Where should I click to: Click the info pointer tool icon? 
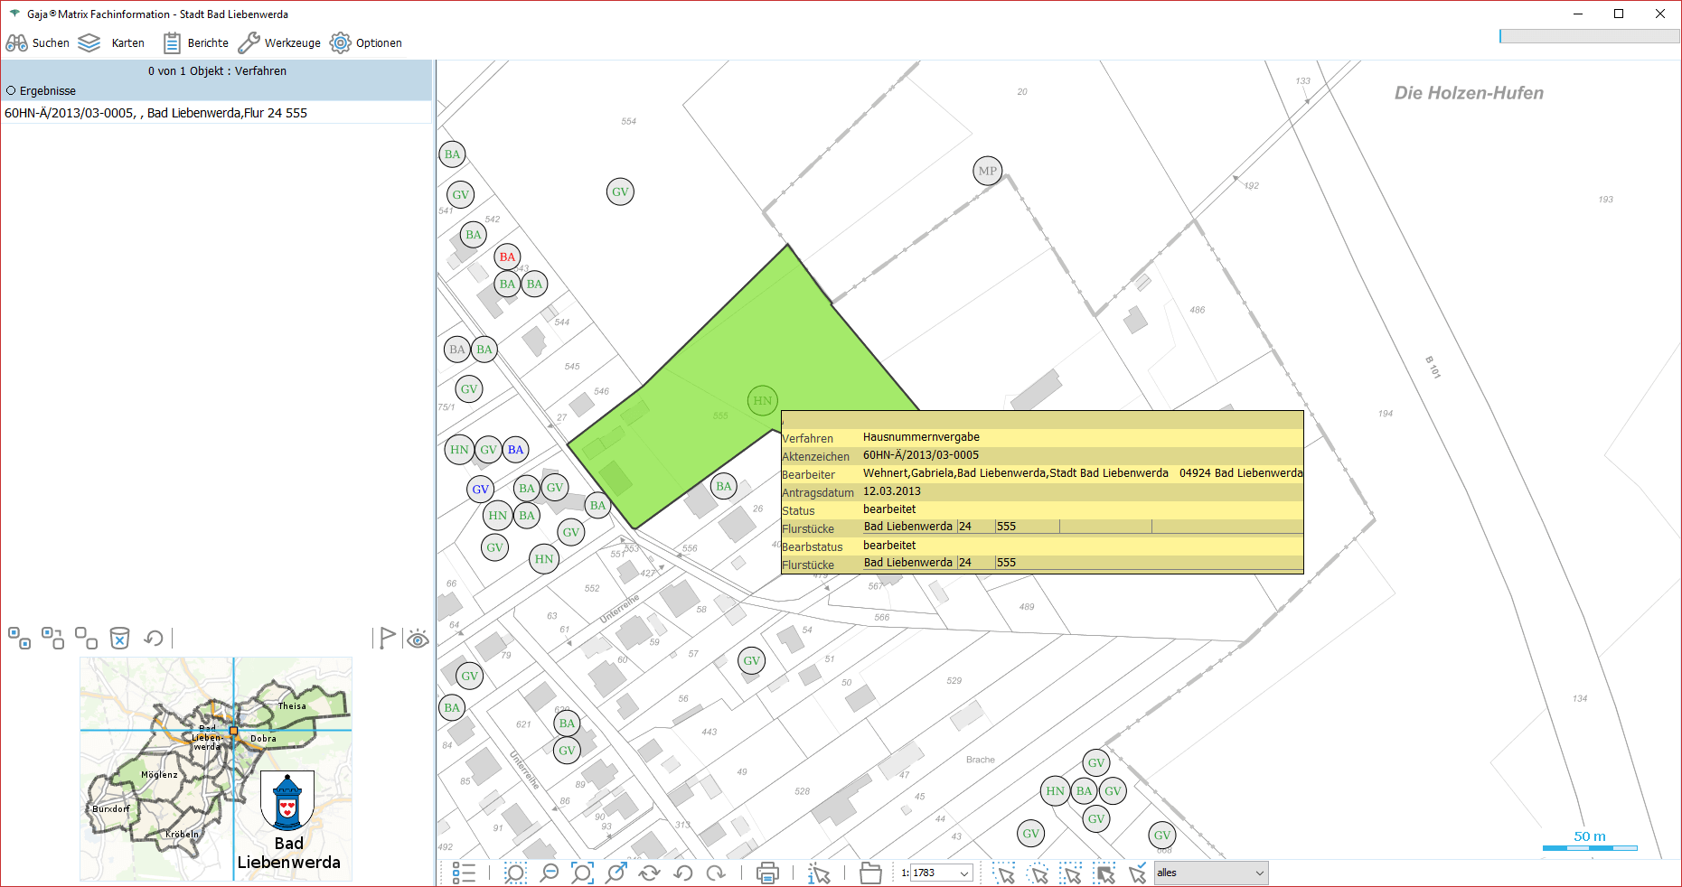tap(819, 873)
